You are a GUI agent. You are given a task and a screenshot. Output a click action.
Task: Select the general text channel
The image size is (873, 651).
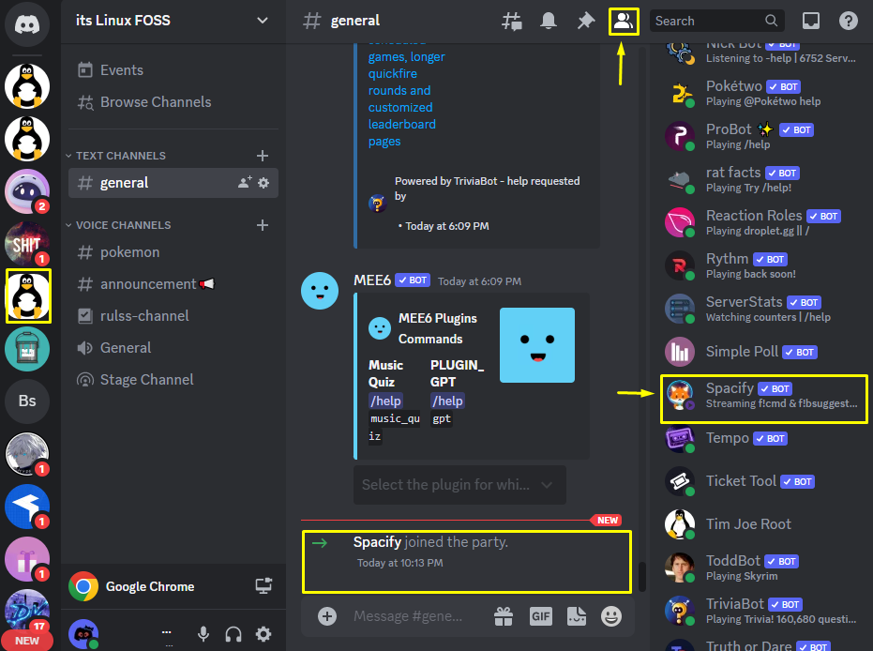pos(173,183)
